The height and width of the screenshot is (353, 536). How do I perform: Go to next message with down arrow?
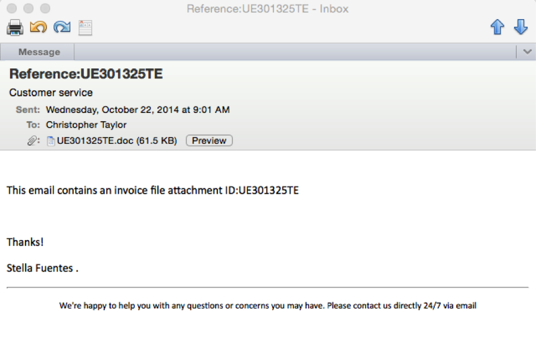521,27
